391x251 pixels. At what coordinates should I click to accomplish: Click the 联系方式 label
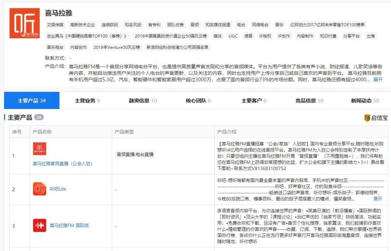point(55,58)
